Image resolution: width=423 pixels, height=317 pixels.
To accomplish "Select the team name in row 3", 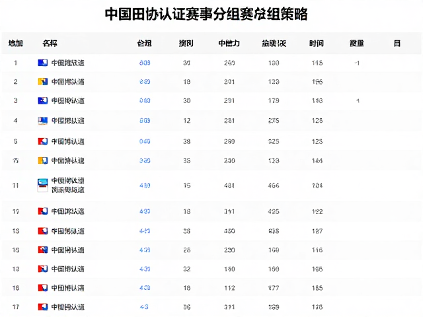I will coord(67,100).
